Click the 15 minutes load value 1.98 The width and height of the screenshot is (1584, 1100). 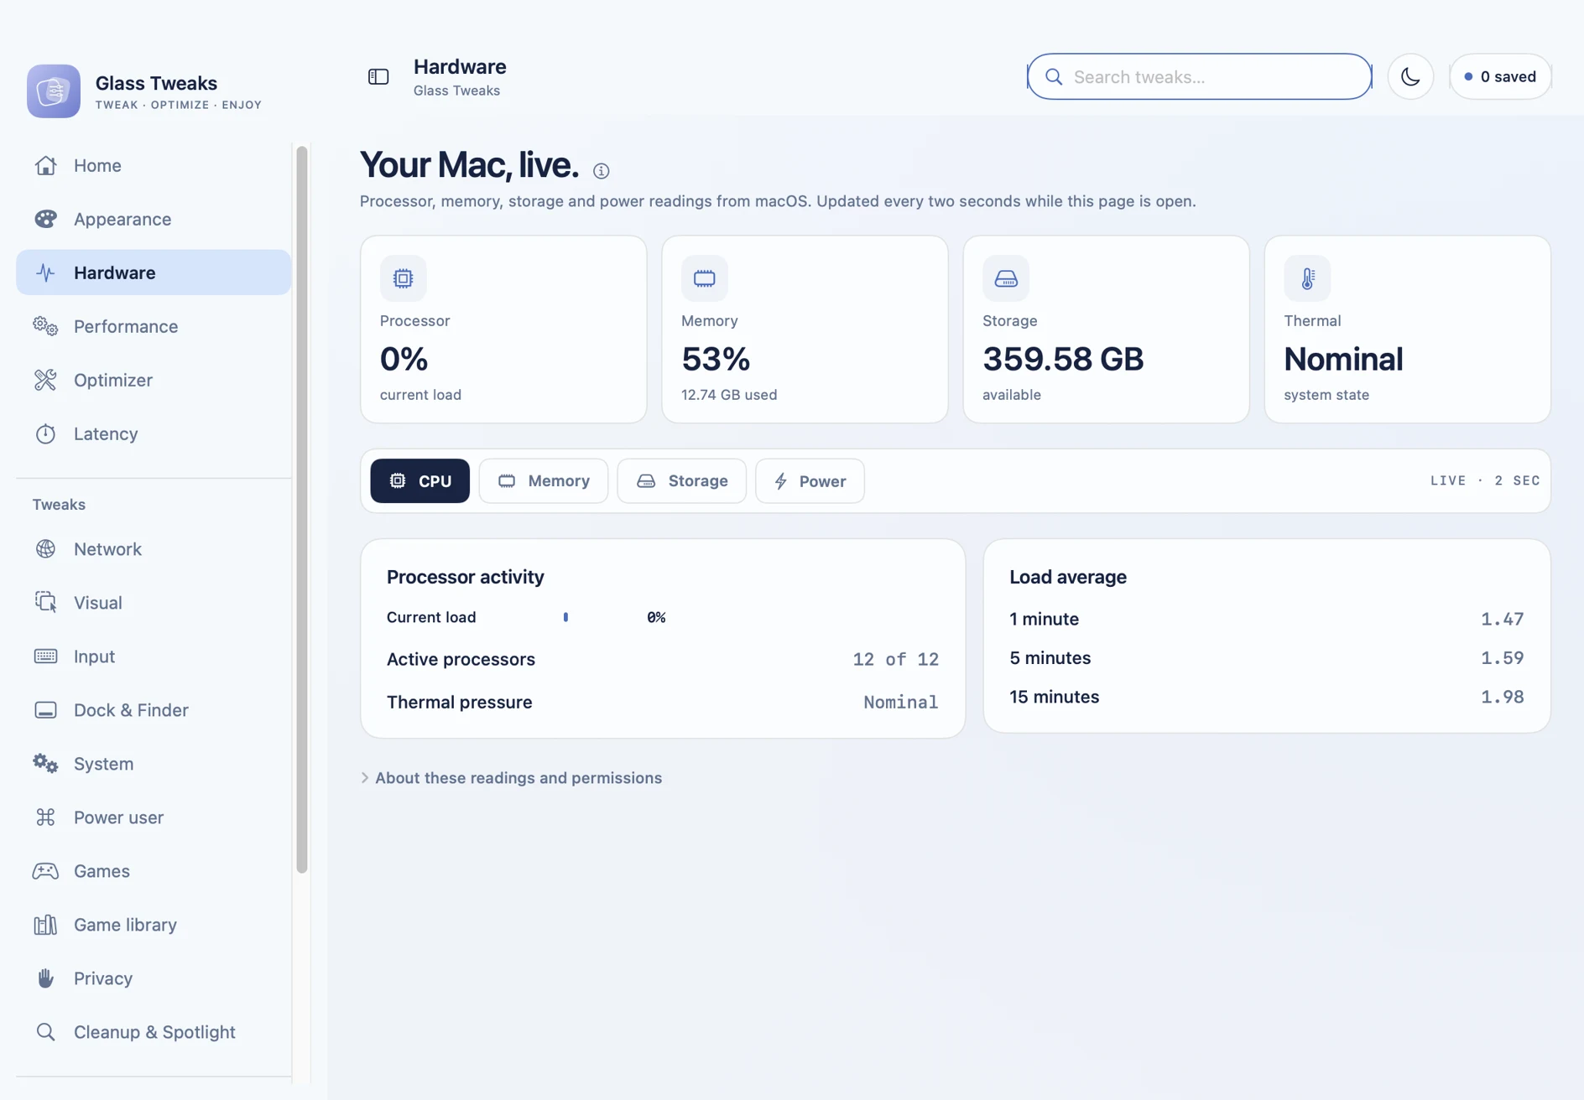(x=1502, y=697)
